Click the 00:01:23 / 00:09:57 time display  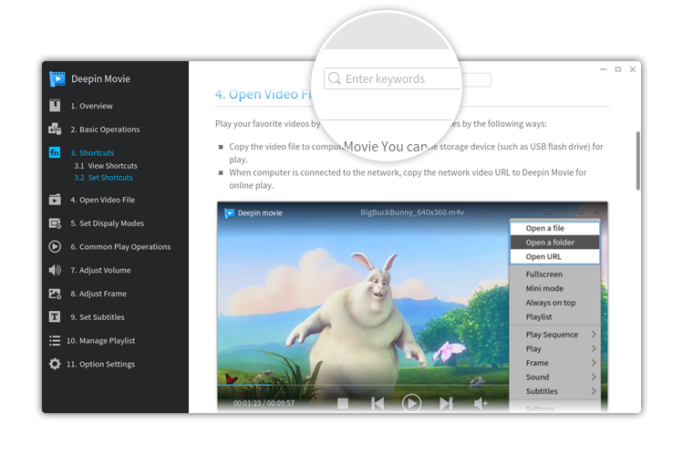264,403
